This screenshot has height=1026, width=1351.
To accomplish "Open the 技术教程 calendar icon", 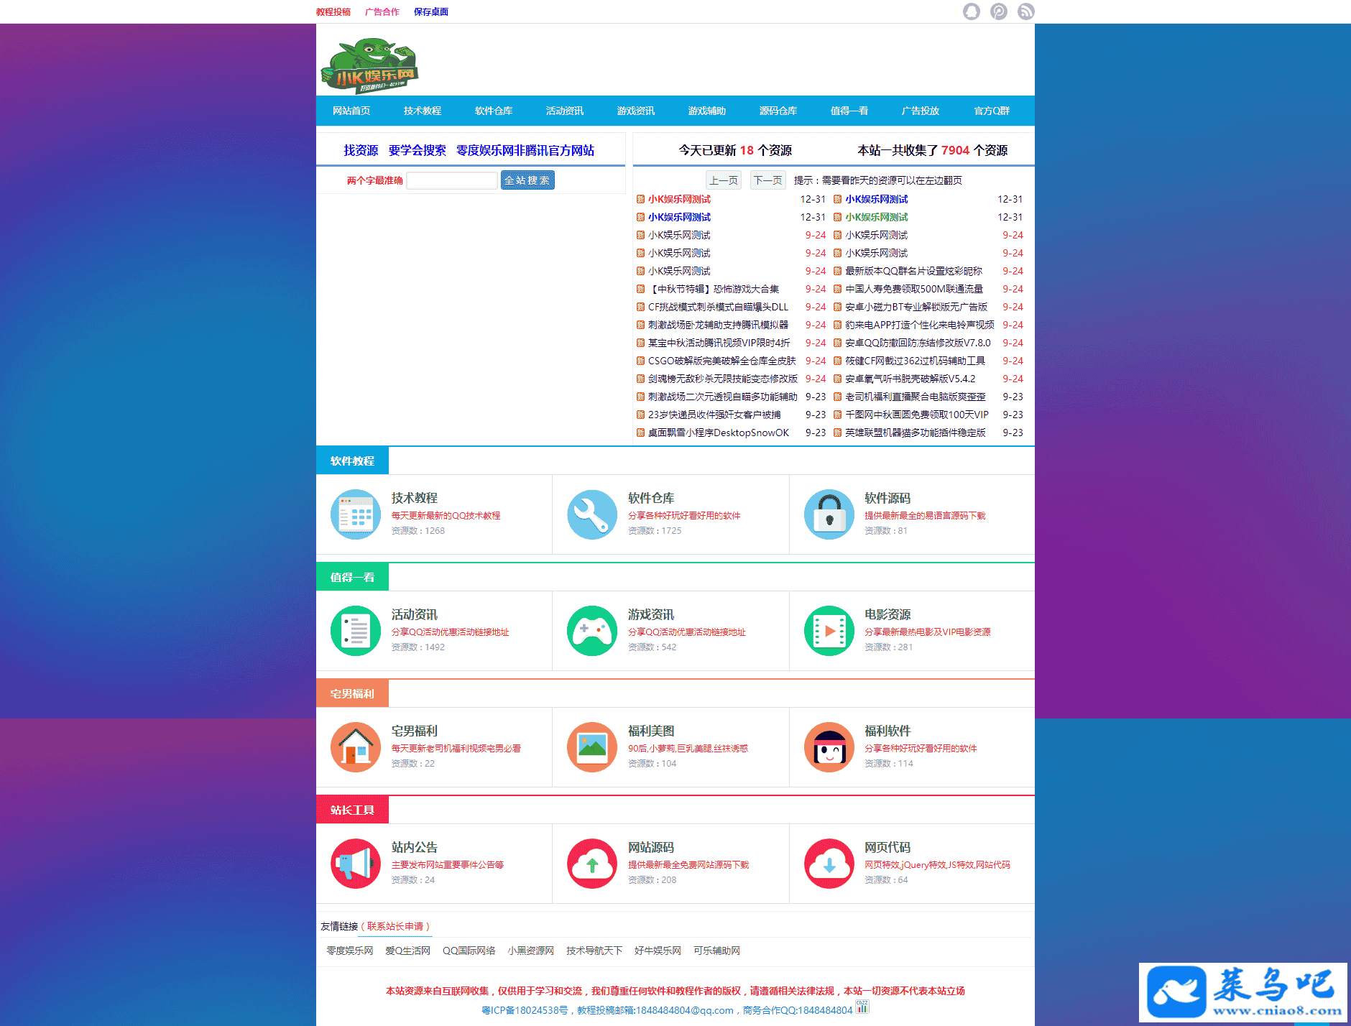I will point(356,514).
